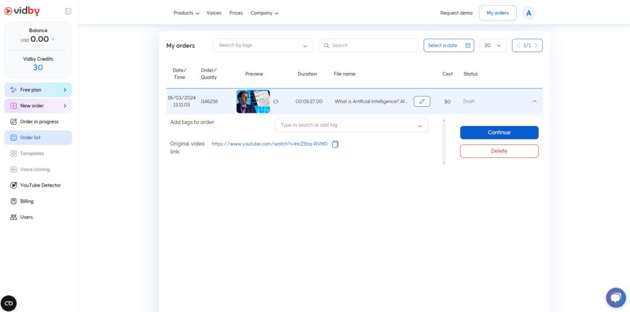The image size is (630, 312).
Task: Open the Free plan menu item
Action: pyautogui.click(x=38, y=90)
